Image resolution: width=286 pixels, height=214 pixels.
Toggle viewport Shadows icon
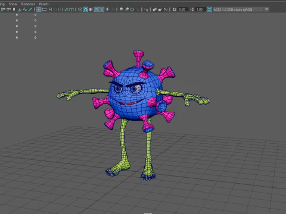pos(113,10)
